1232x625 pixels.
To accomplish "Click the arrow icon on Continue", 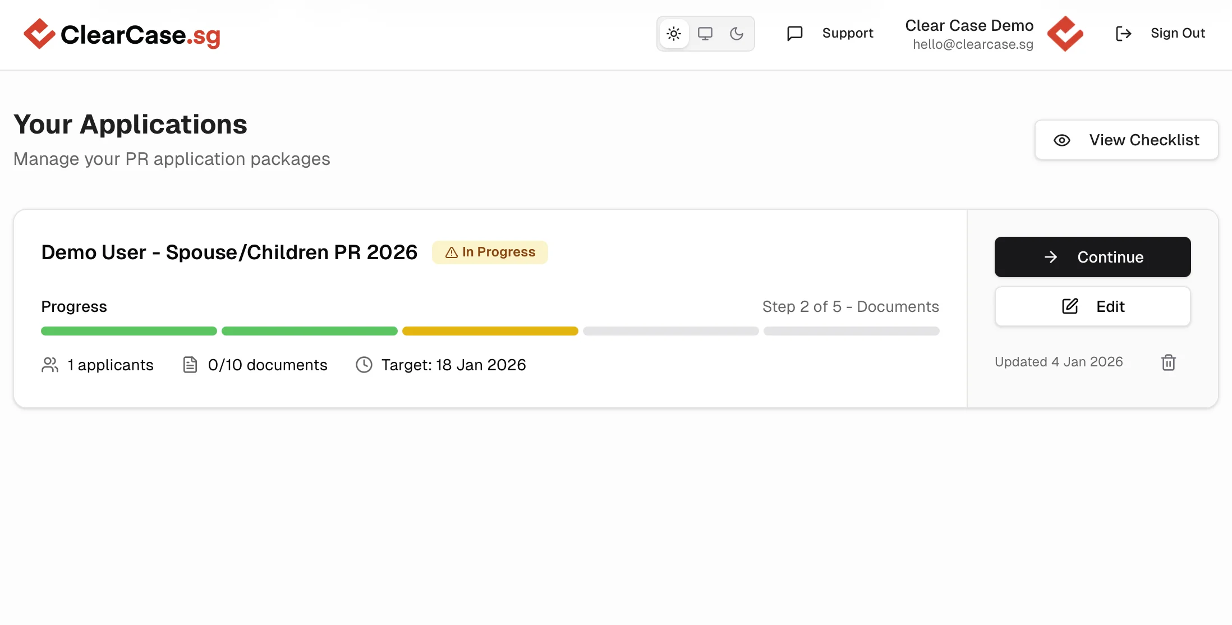I will coord(1051,257).
